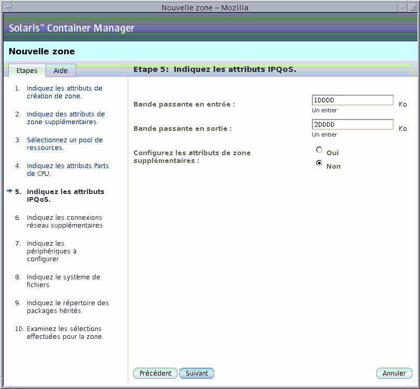Click the Nouvelle zone page title
The height and width of the screenshot is (389, 420).
[x=42, y=51]
